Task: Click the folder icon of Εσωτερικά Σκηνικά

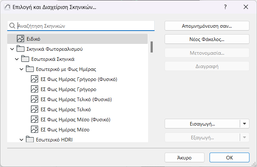Action: pos(25,59)
